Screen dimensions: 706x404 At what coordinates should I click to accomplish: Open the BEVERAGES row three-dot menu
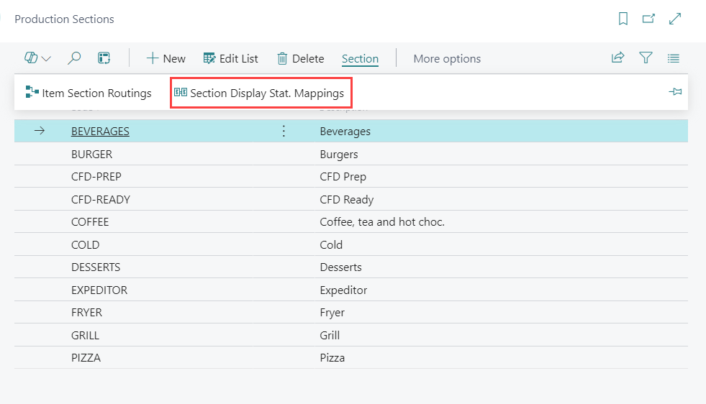click(284, 131)
